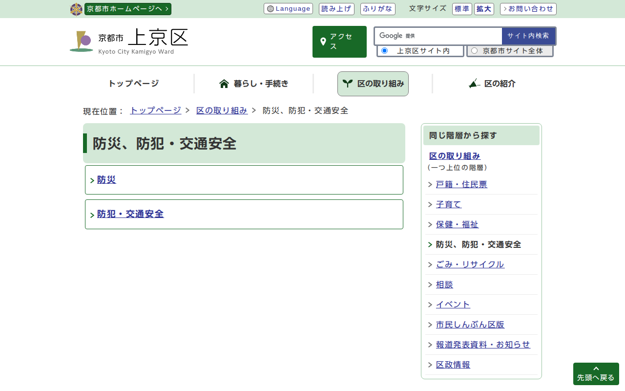This screenshot has width=625, height=391.
Task: Select the 上京区サイト内 search radio button
Action: point(384,51)
